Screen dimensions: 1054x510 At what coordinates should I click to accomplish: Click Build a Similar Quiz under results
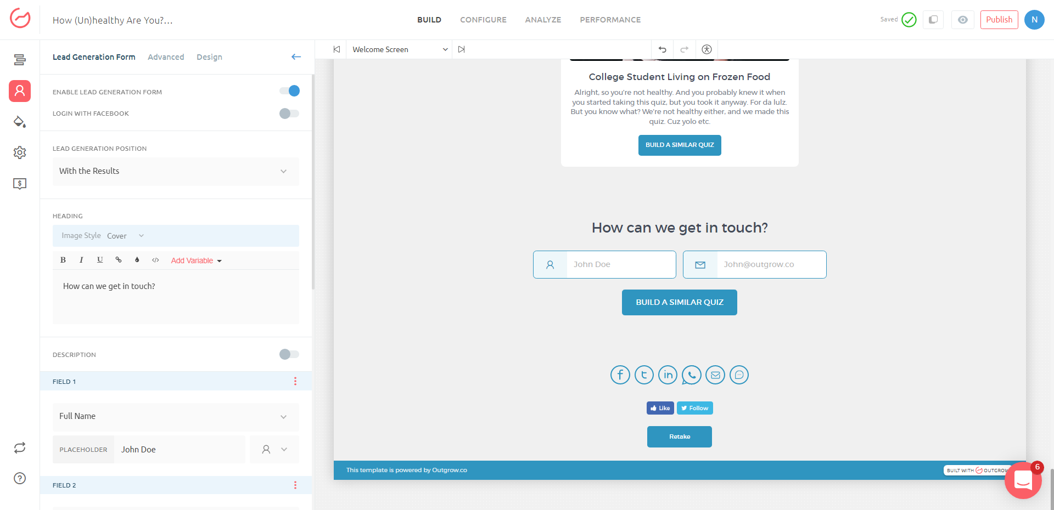click(680, 145)
